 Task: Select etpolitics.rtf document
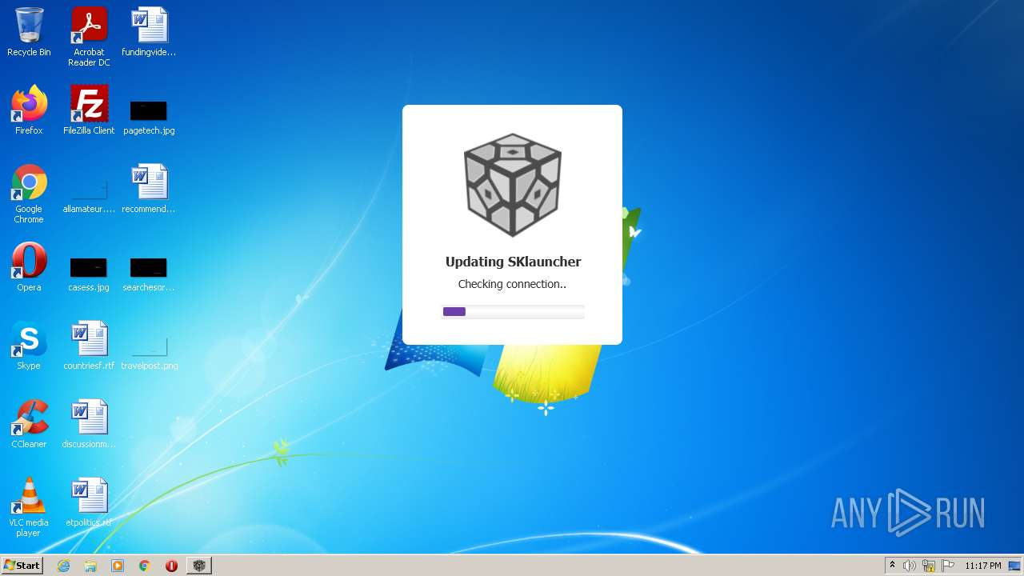tap(89, 502)
